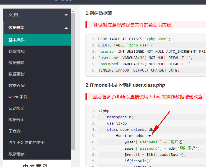206x167 pixels.
Task: Navigate to 数据查询 in sidebar
Action: click(17, 85)
